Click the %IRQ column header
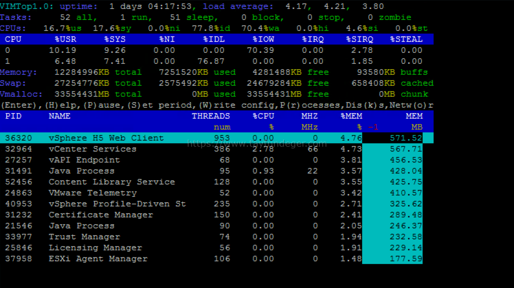514x288 pixels. [x=313, y=39]
